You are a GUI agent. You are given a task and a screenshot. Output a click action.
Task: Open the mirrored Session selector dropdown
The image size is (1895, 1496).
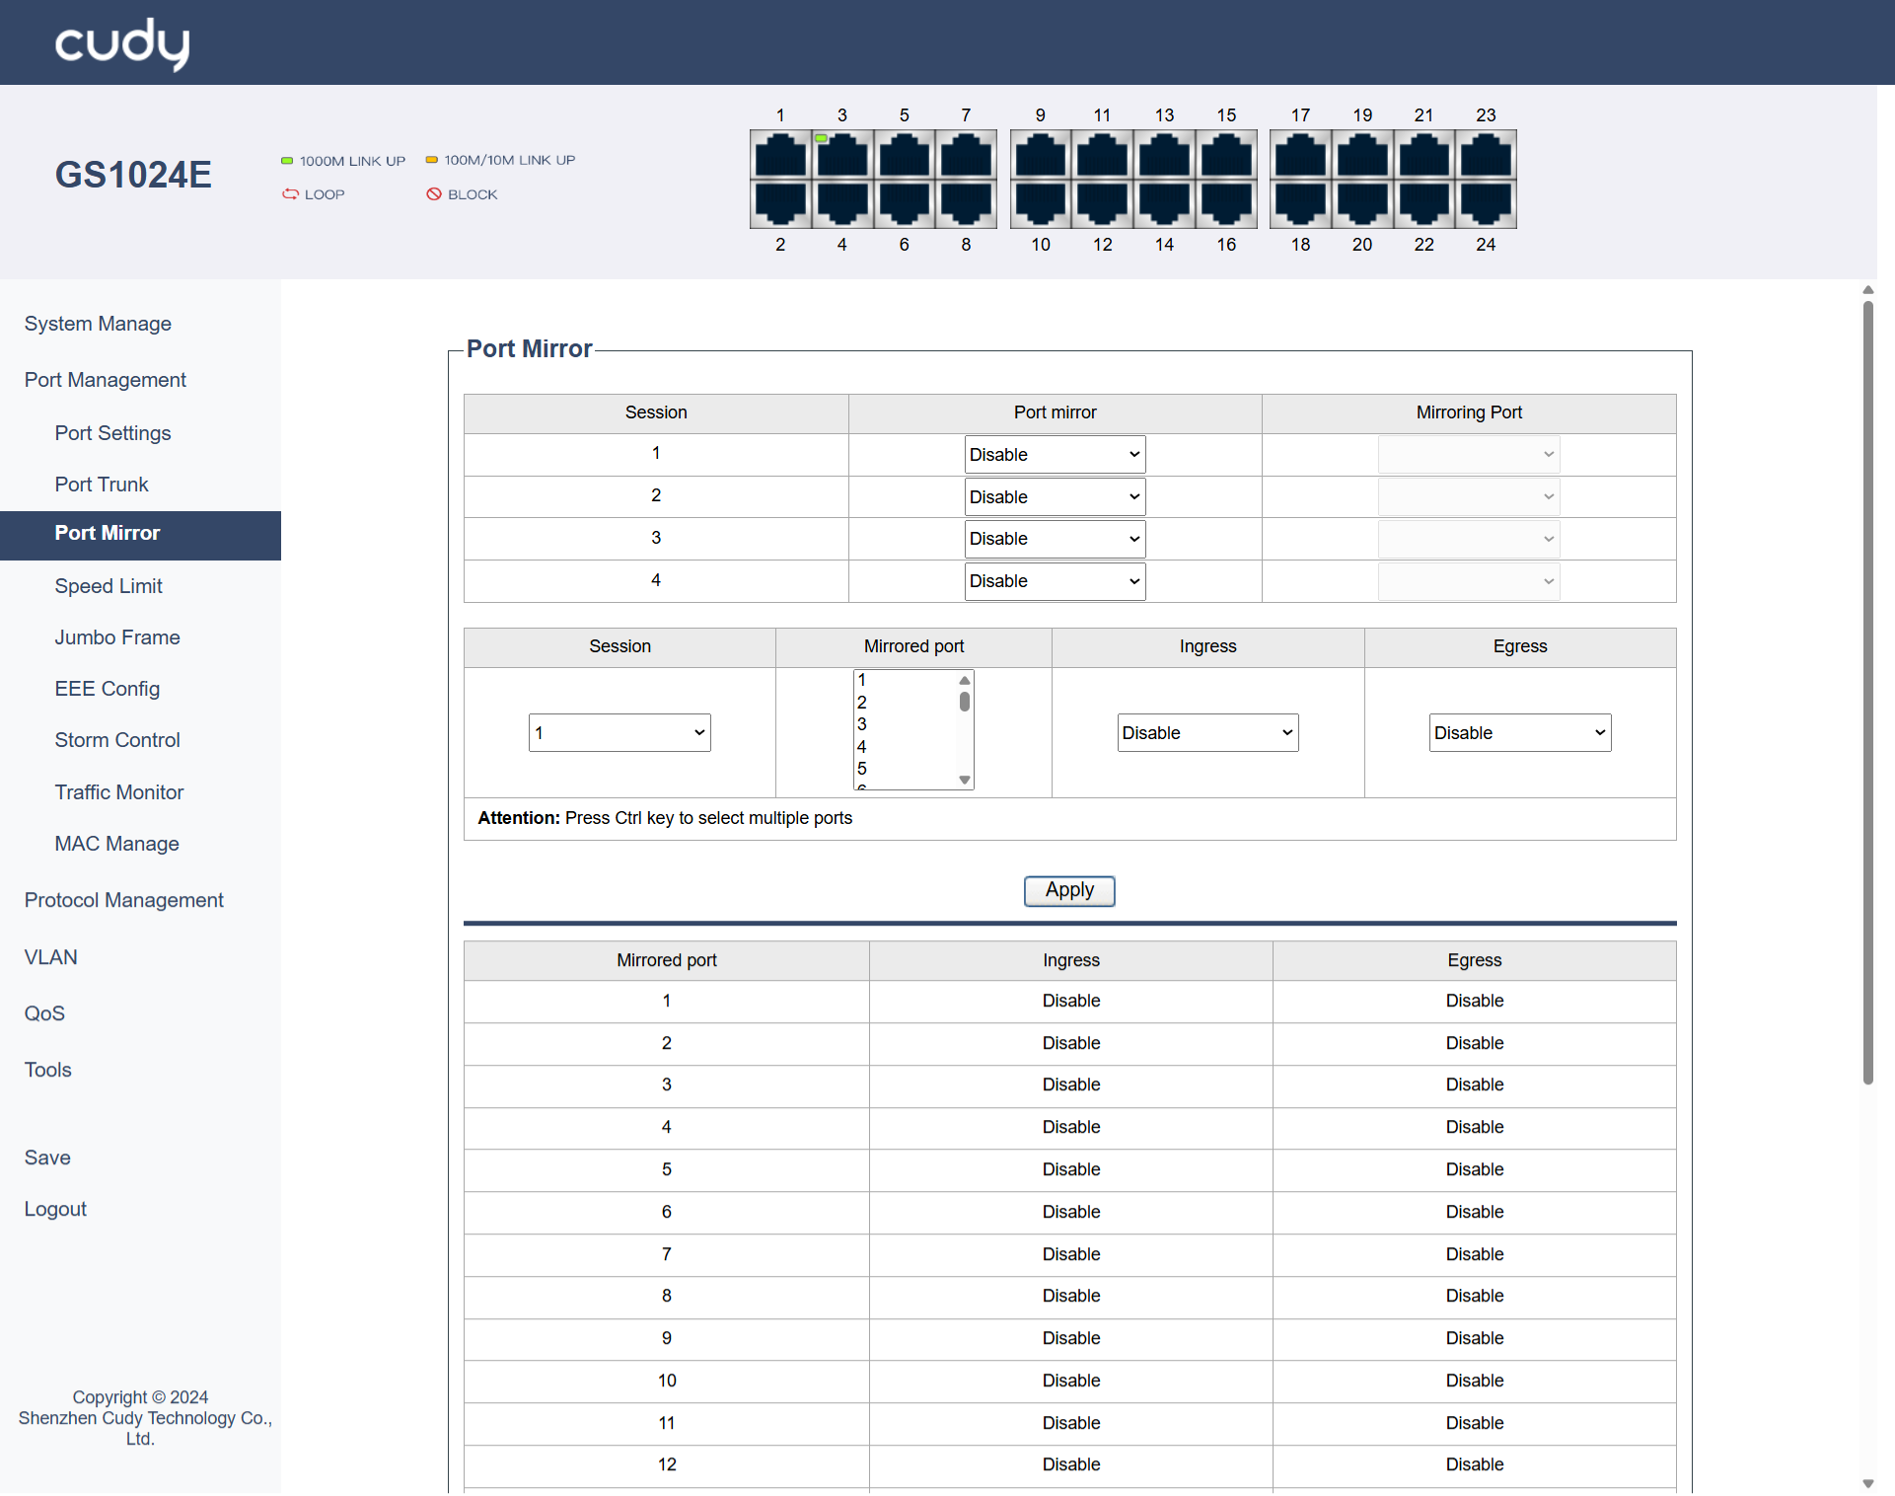click(x=620, y=733)
